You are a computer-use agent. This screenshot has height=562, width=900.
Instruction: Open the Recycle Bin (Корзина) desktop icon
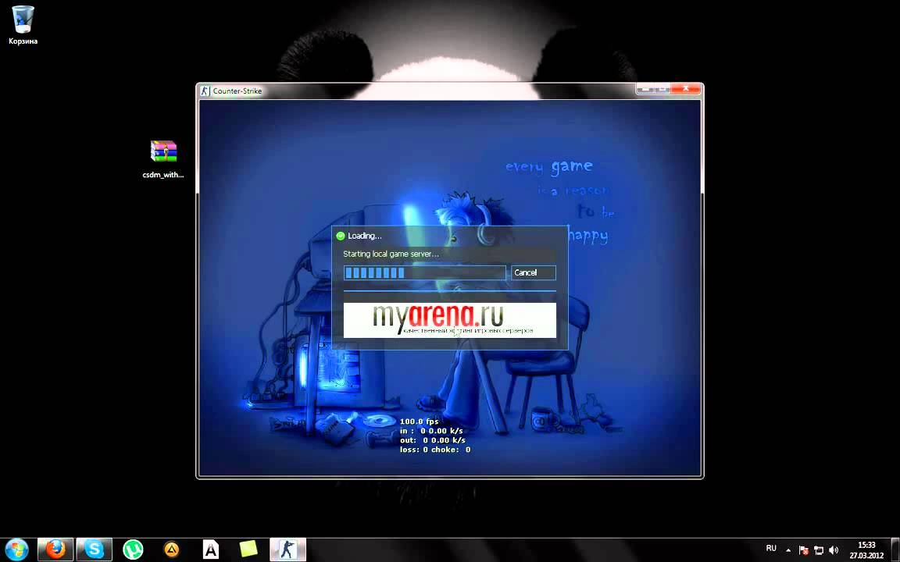tap(23, 25)
